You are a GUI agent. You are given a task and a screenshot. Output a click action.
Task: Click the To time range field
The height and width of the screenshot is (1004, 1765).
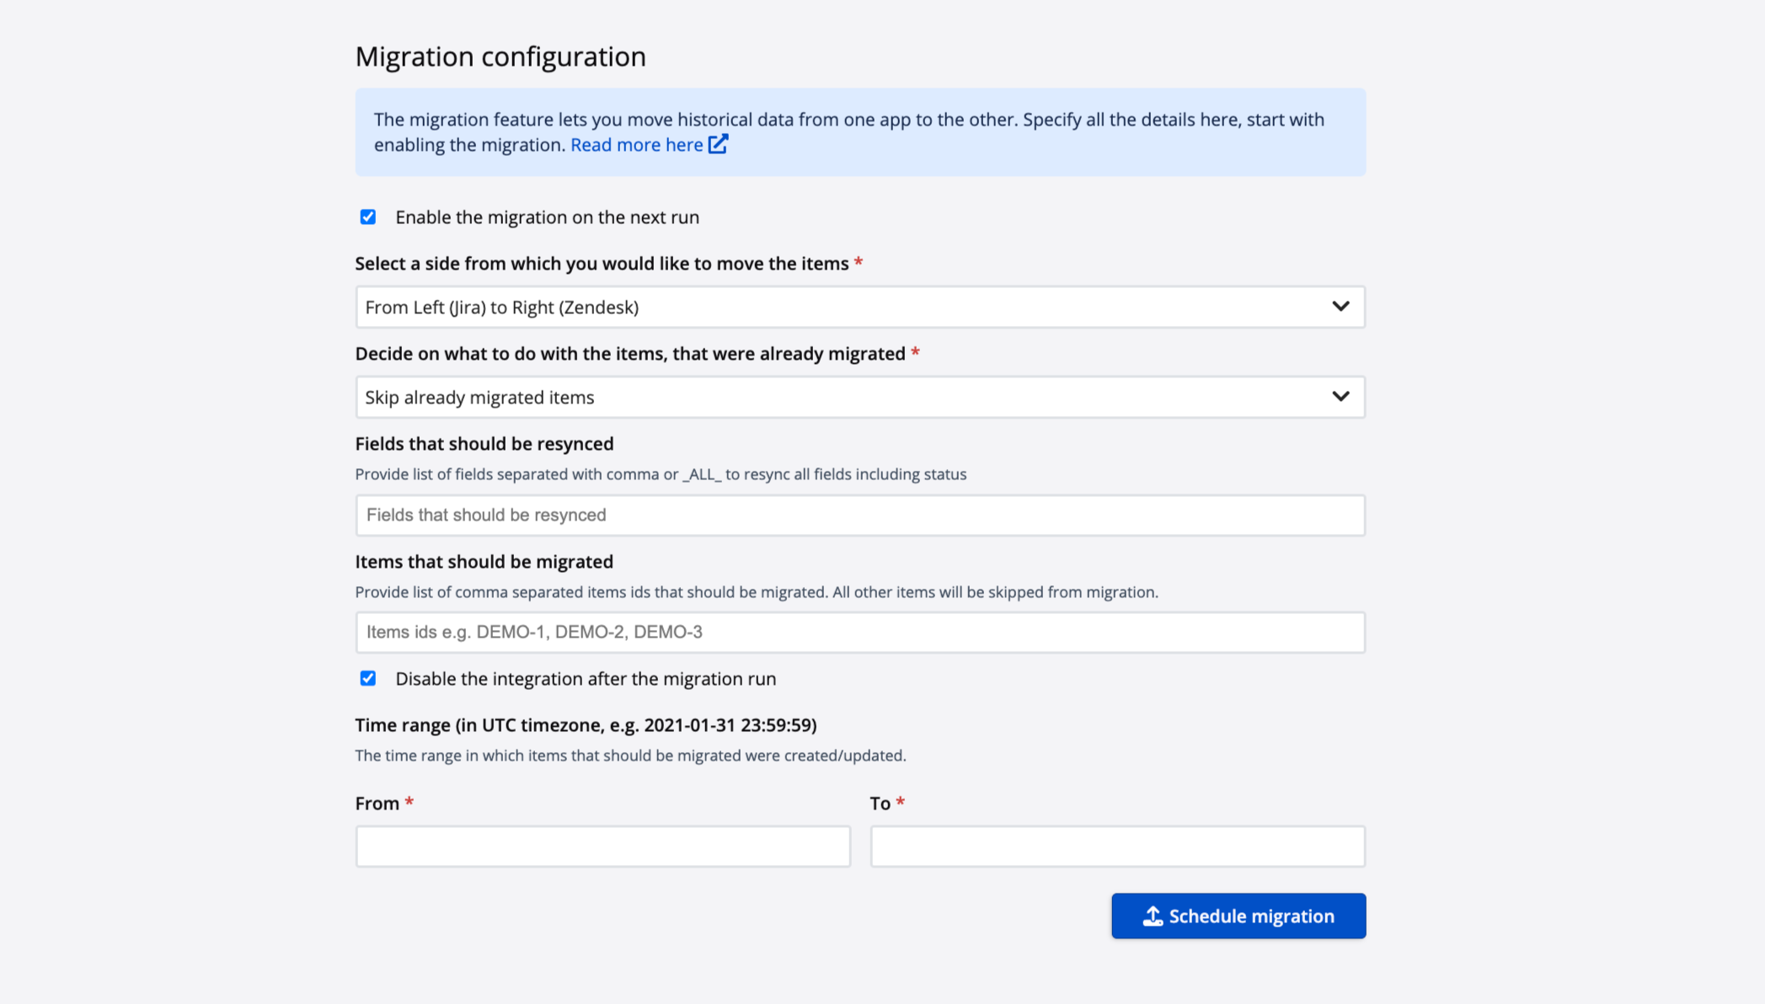point(1117,846)
